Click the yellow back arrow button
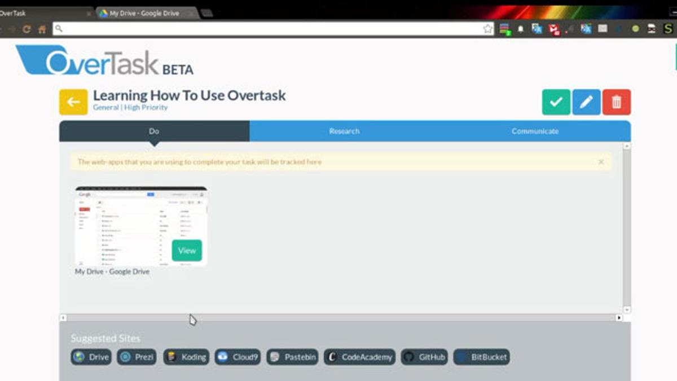The image size is (677, 381). point(73,102)
